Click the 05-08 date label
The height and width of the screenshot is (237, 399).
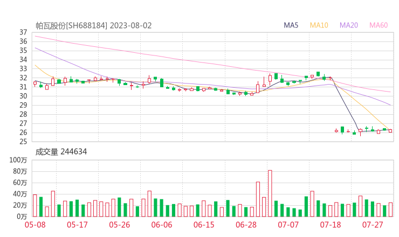(35, 225)
